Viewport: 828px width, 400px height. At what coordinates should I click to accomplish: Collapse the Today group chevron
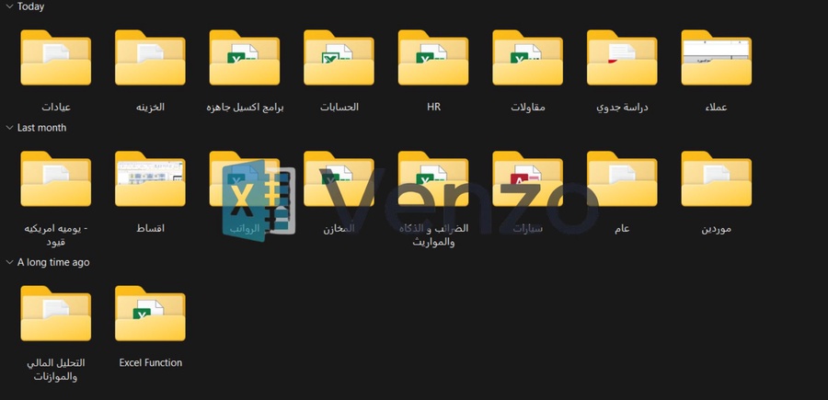(9, 6)
